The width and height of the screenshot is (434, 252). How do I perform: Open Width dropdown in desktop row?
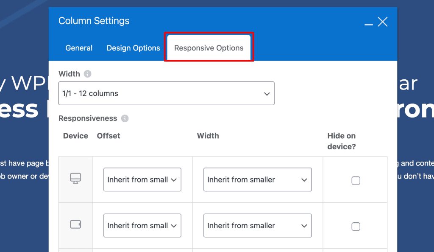tap(257, 179)
